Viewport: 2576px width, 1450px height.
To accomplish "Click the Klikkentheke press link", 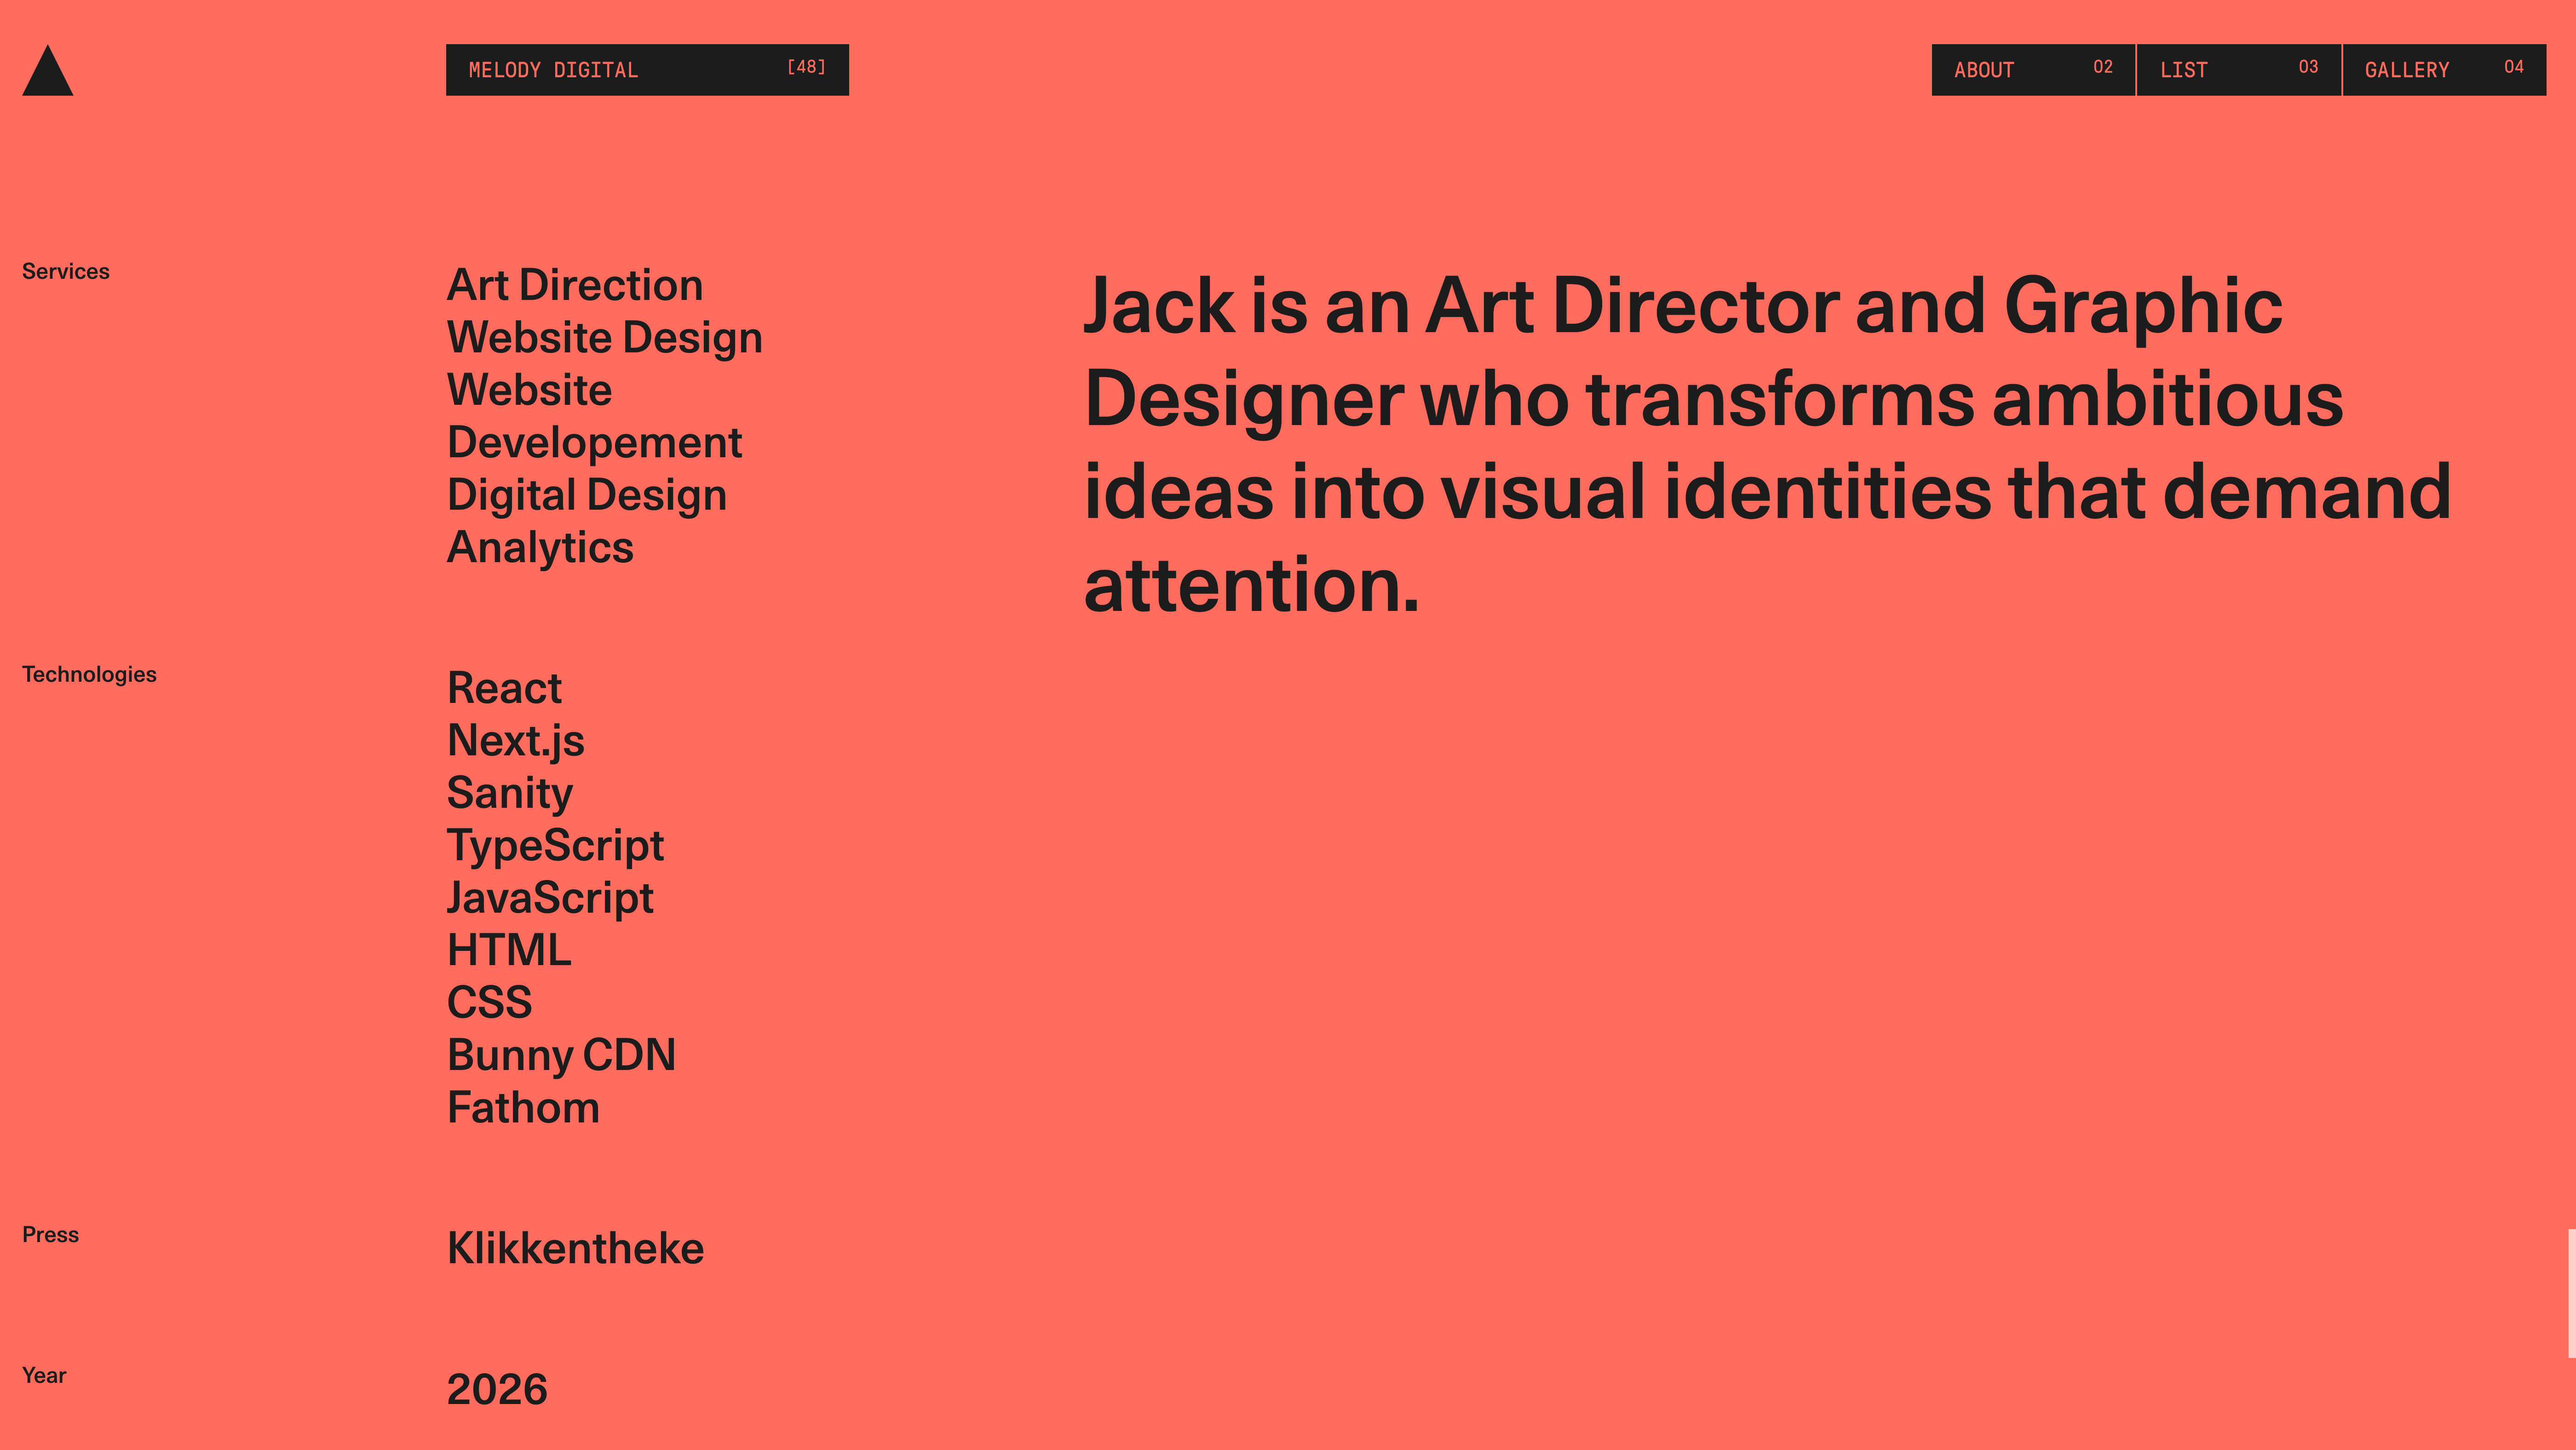I will click(x=575, y=1248).
